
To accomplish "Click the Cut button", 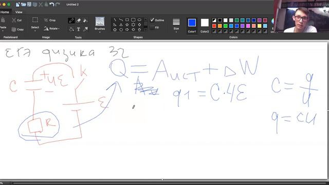I will (17, 20).
